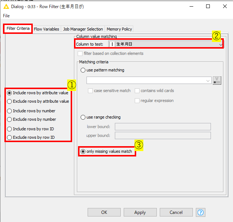Open Job Manager Selection tab

coord(83,29)
